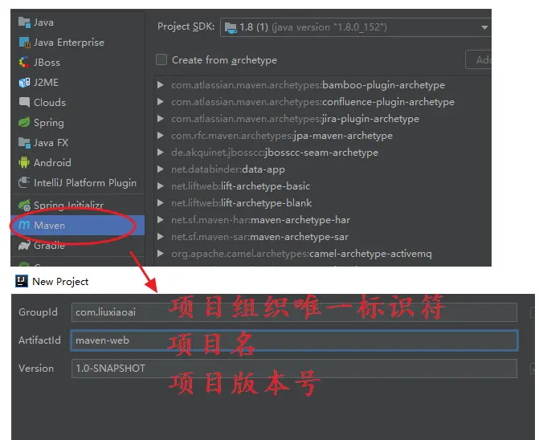Screen dimensions: 539x440
Task: Select bamboo-plugin-archetype text
Action: pyautogui.click(x=383, y=85)
